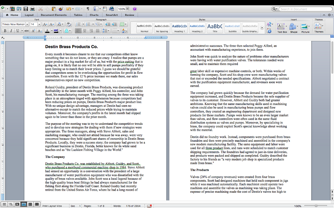Start a bulleted list
334x208 pixels.
pyautogui.click(x=78, y=24)
